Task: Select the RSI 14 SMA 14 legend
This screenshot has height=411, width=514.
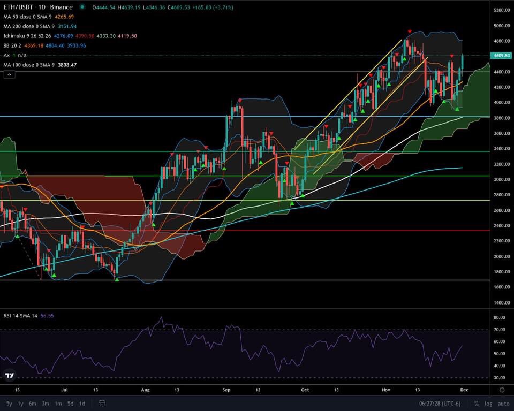Action: pyautogui.click(x=20, y=316)
